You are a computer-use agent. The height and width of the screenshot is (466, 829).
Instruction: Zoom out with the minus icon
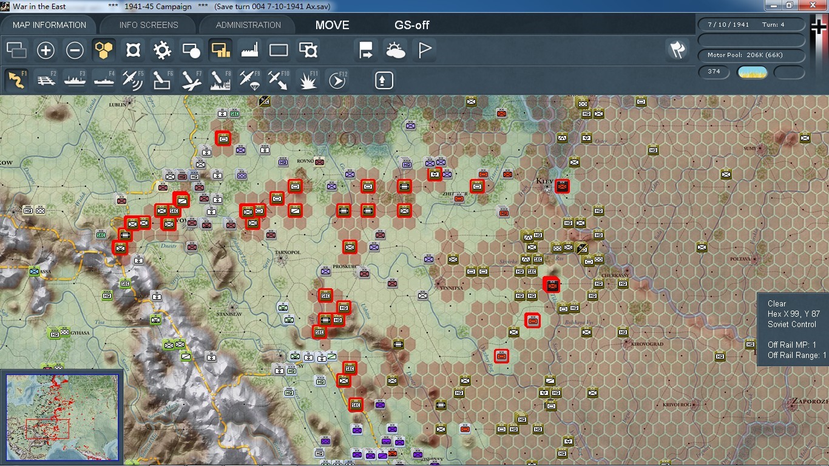[x=75, y=50]
